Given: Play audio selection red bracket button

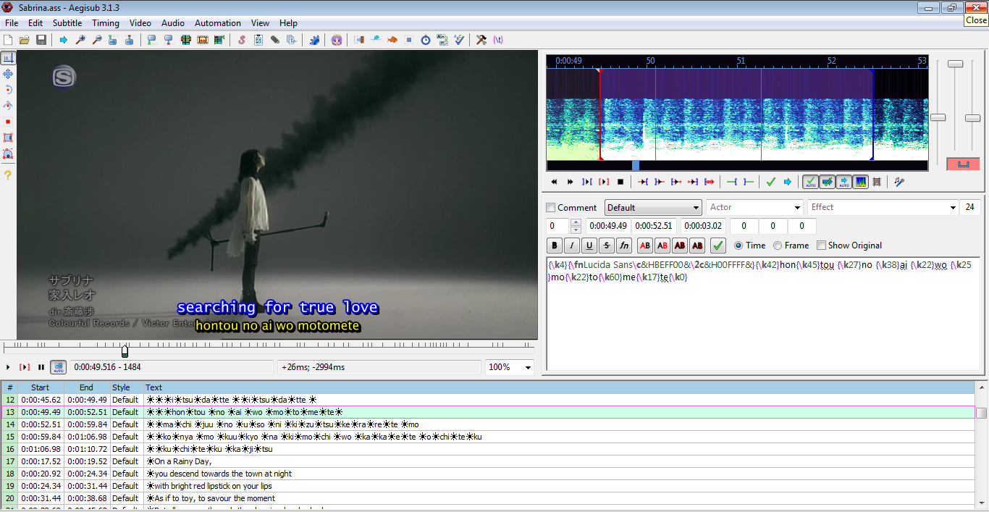Looking at the screenshot, I should click(603, 182).
